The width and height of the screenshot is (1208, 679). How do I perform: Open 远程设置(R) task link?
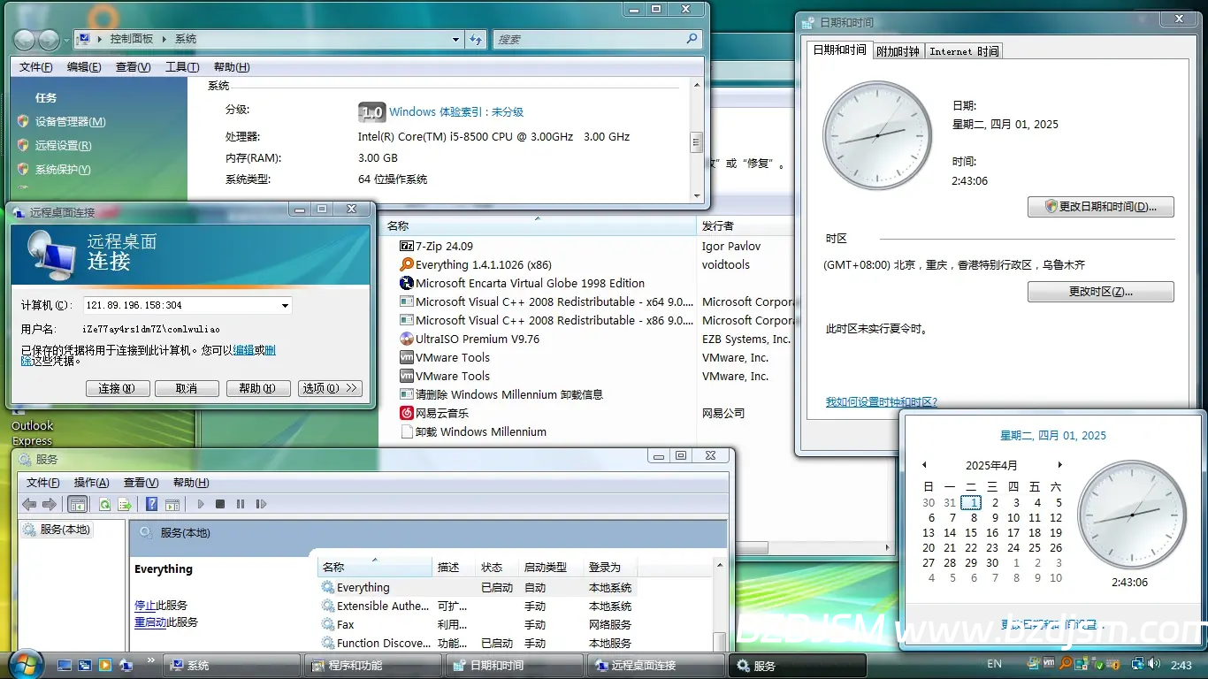click(x=63, y=146)
